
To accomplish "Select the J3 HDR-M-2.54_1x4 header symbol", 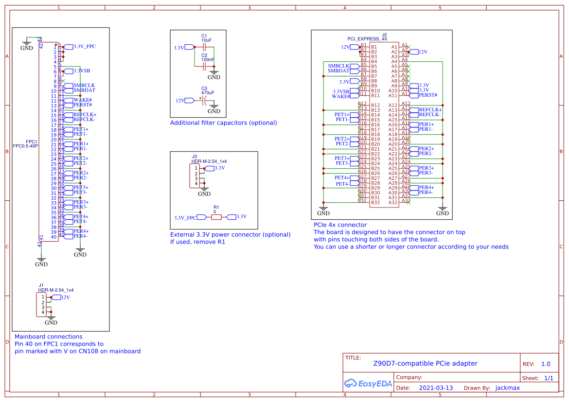I will (195, 175).
